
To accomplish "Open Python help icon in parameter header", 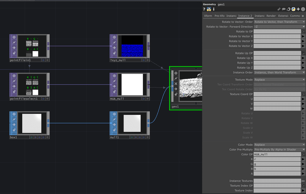I will [209, 9].
